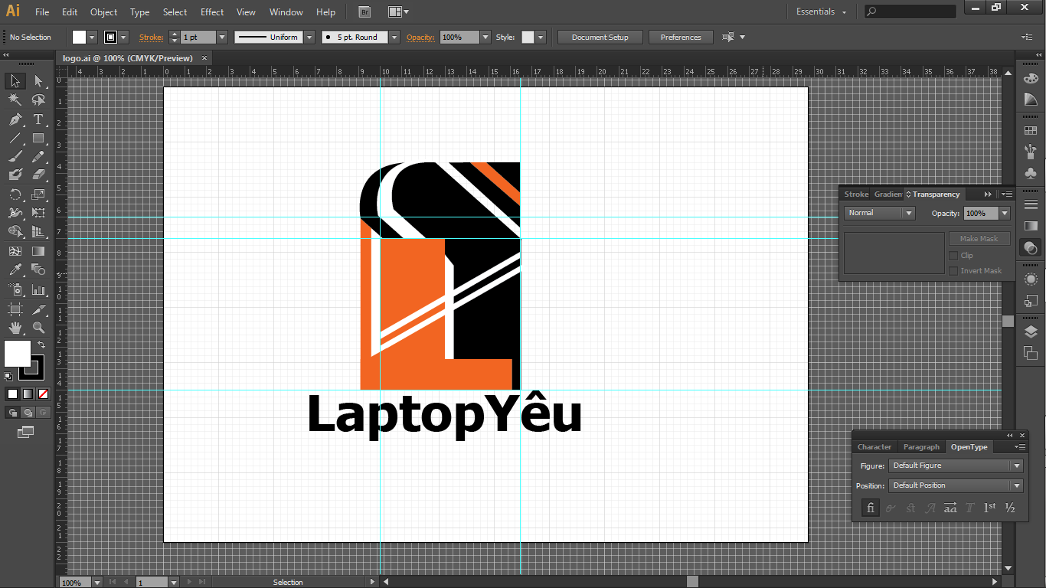This screenshot has width=1046, height=588.
Task: Switch to the Paragraph tab
Action: tap(921, 447)
